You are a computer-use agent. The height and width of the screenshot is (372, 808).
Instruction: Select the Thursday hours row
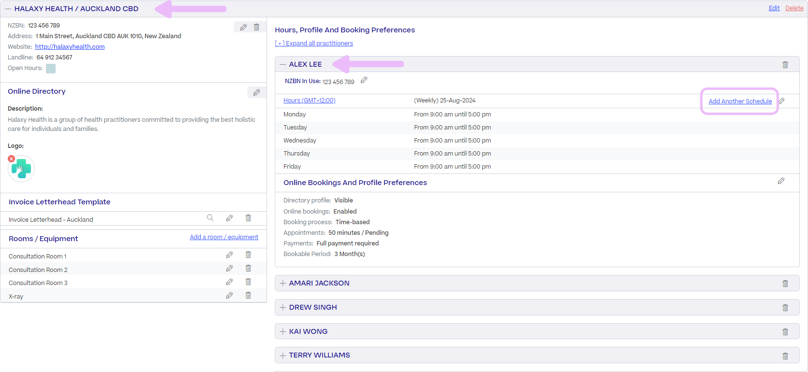pyautogui.click(x=537, y=154)
